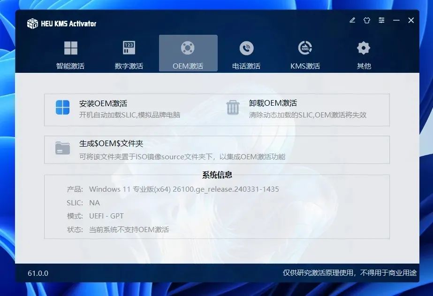Click the trash can uninstall icon
The width and height of the screenshot is (433, 296).
[x=233, y=107]
